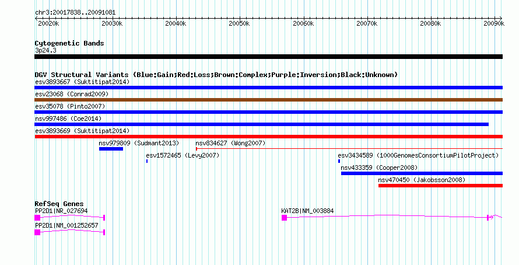Viewport: 519px width, 265px height.
Task: Open the esv1572465 (Levy2007) label
Action: 183,155
